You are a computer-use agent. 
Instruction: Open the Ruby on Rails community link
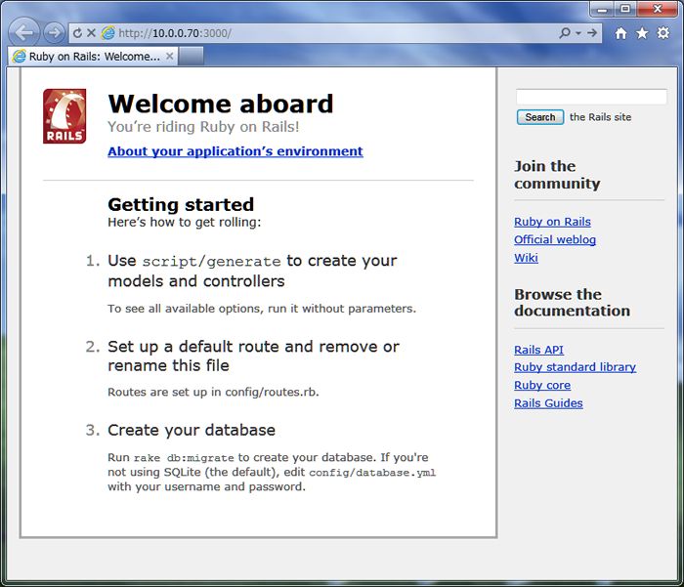pyautogui.click(x=552, y=222)
